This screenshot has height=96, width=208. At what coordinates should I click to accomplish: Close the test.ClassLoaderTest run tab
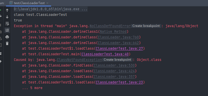point(48,3)
